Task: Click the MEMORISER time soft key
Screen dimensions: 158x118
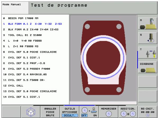Action: click(x=109, y=112)
